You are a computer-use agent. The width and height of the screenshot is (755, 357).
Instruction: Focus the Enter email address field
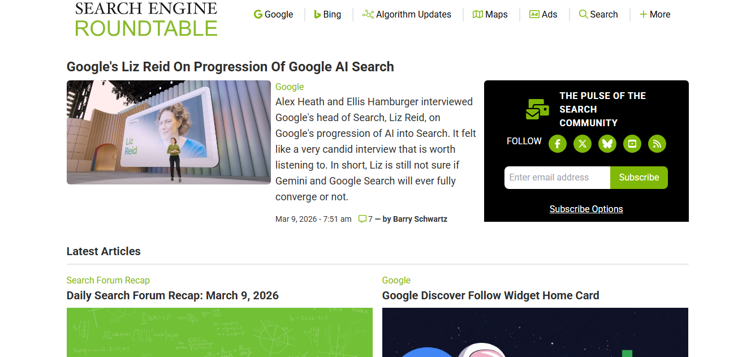coord(557,178)
